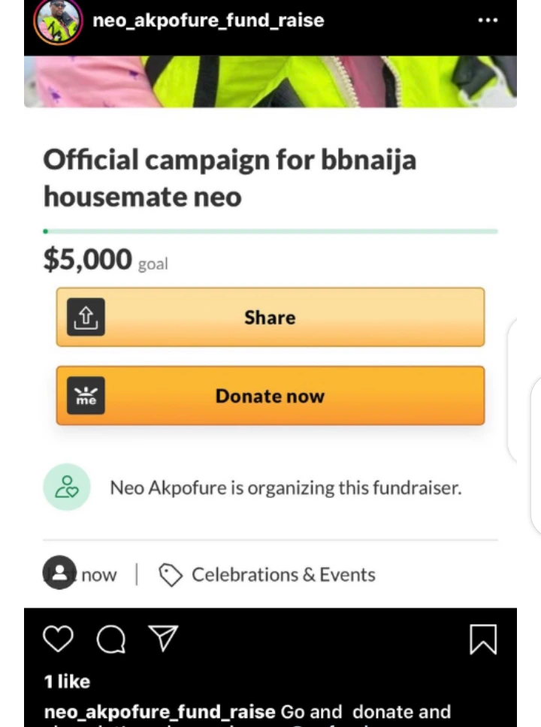The height and width of the screenshot is (727, 541).
Task: View who liked via '1 like'
Action: click(67, 682)
